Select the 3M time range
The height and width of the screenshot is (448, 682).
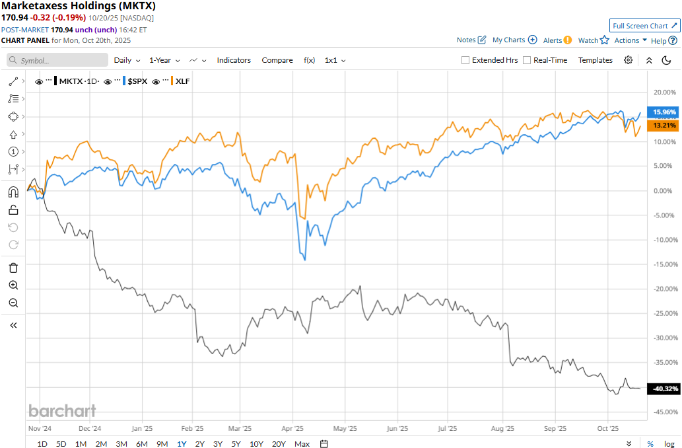(x=121, y=443)
